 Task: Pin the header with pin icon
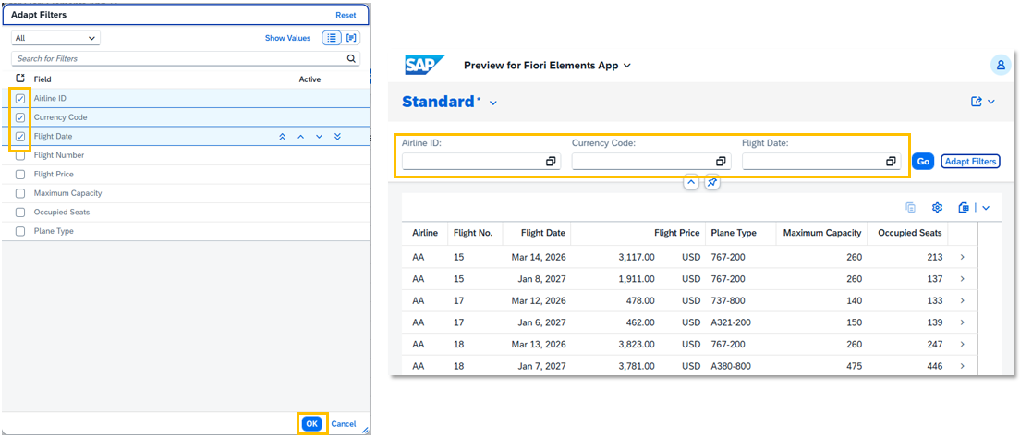click(x=712, y=183)
